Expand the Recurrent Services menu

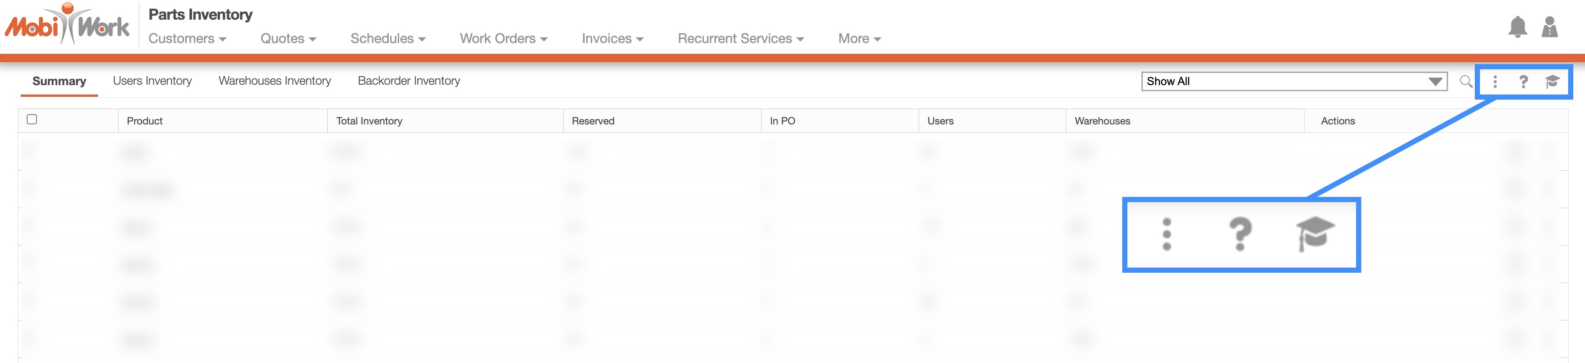[740, 39]
